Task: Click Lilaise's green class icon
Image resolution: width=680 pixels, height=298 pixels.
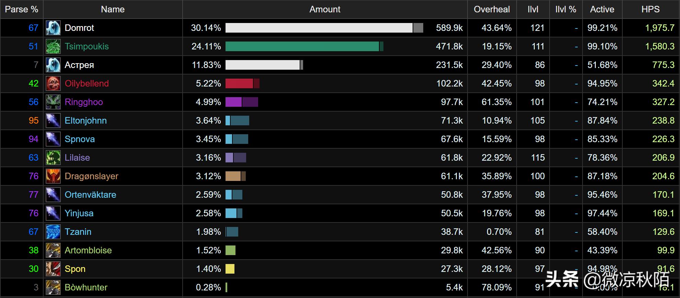Action: click(x=53, y=158)
